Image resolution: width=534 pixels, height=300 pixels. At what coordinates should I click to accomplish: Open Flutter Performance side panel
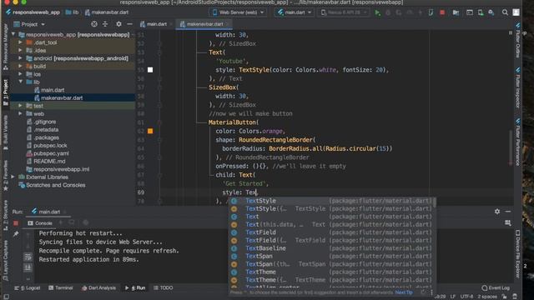[517, 142]
